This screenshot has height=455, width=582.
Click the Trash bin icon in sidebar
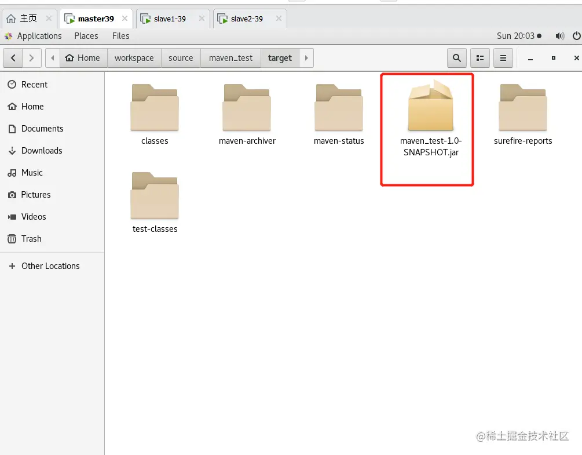pos(12,238)
